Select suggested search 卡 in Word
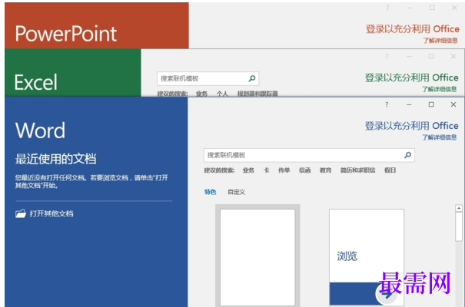Image resolution: width=465 pixels, height=307 pixels. click(x=266, y=170)
